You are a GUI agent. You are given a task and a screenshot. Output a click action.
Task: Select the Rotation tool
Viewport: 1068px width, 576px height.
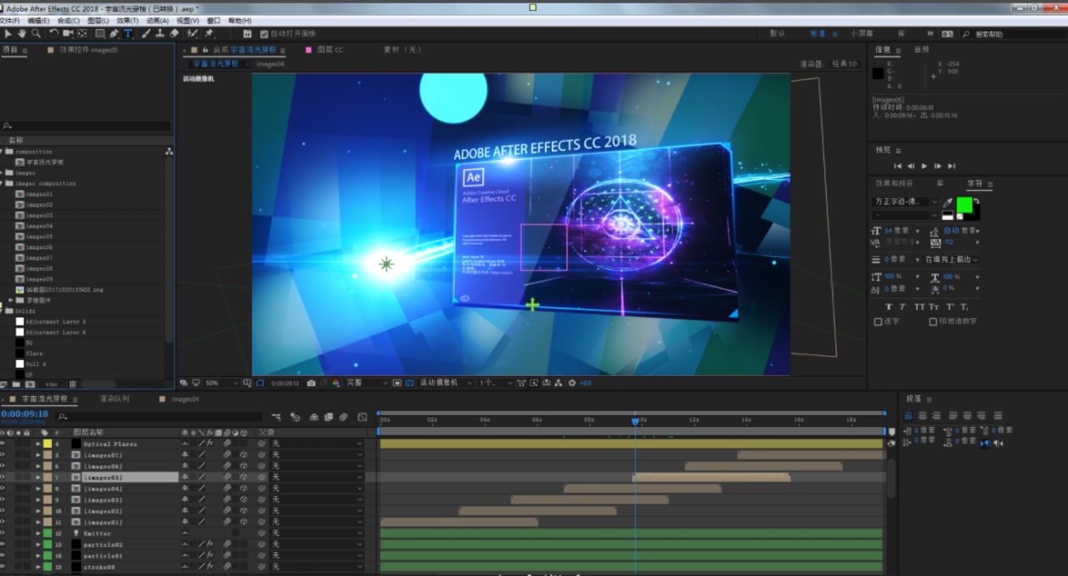click(x=54, y=34)
